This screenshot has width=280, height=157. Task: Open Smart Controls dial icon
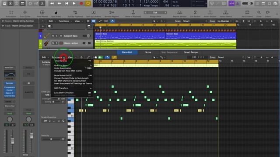click(30, 3)
